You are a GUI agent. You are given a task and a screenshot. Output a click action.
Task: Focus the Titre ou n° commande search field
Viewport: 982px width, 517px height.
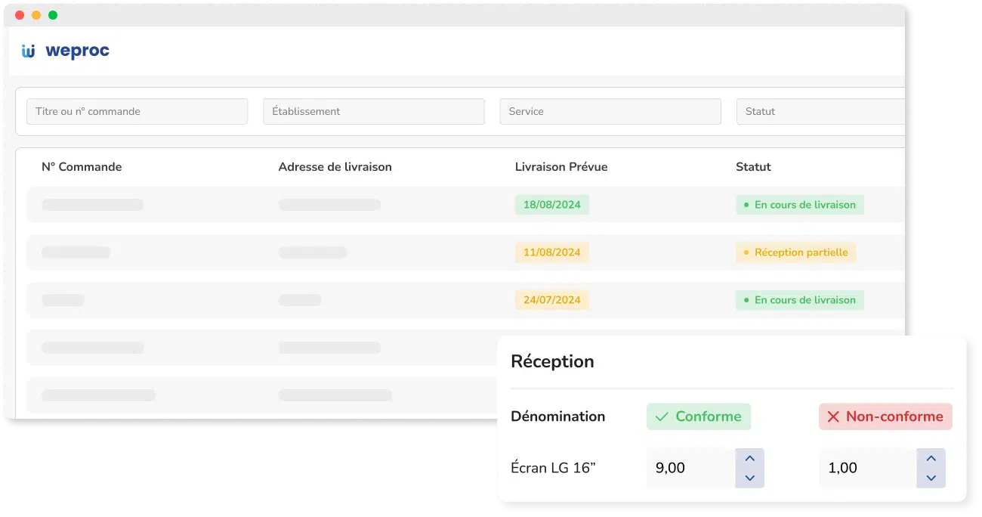(137, 111)
